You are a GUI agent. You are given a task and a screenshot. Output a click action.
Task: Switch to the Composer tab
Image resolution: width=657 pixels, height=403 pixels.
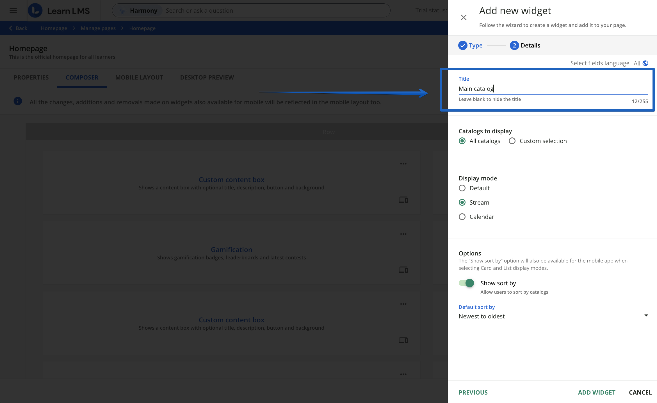(x=82, y=77)
